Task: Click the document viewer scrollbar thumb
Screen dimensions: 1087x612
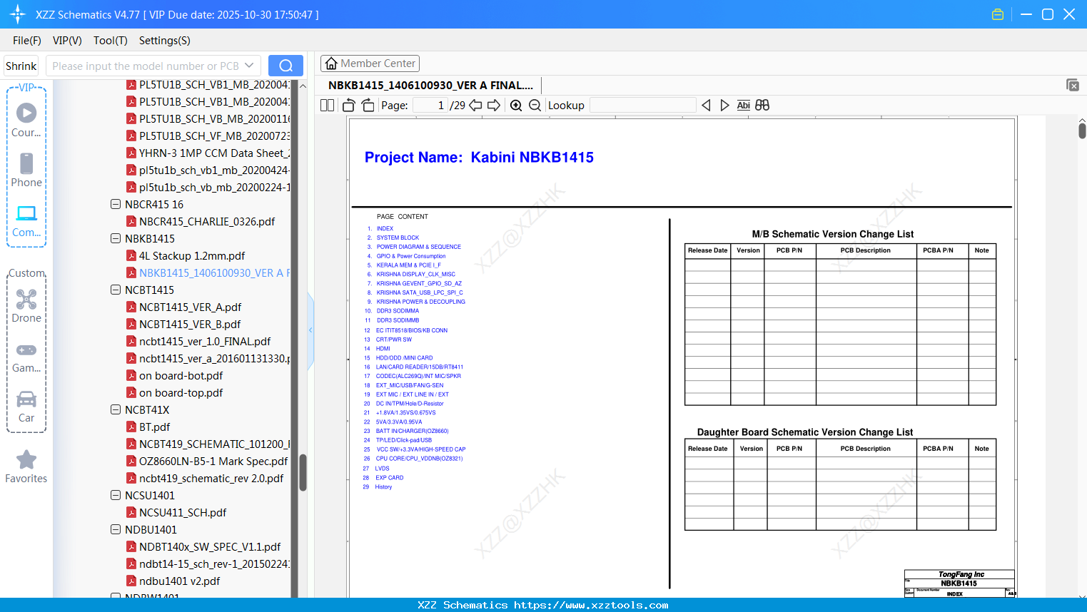Action: point(1082,131)
